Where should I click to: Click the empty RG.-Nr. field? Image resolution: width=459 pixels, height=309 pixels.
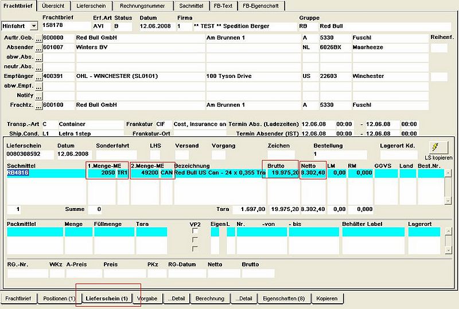tap(27, 273)
